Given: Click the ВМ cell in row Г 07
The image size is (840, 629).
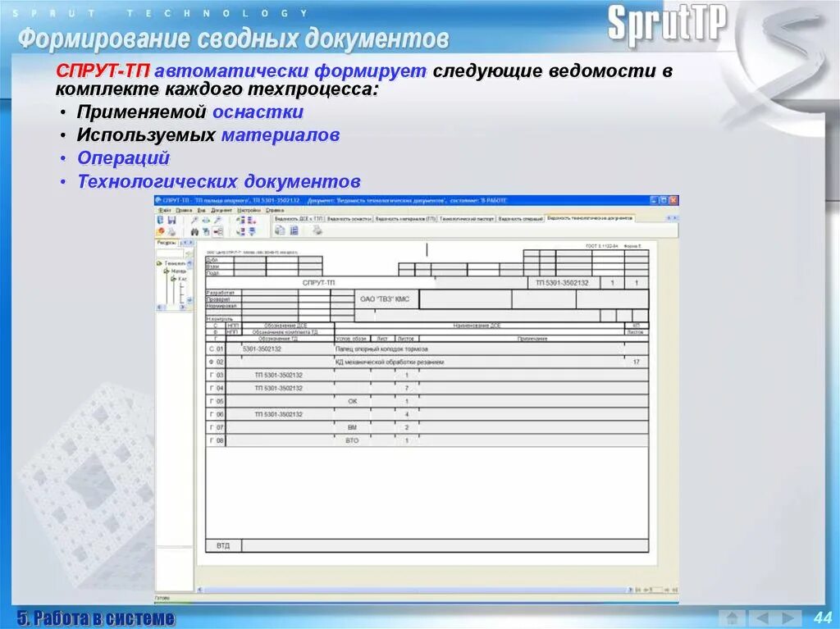Looking at the screenshot, I should point(352,427).
